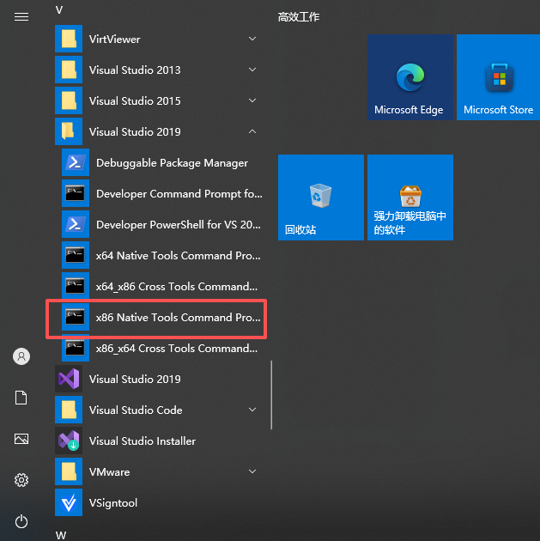Click the VSigntool app icon
Viewport: 540px width, 541px height.
(69, 502)
